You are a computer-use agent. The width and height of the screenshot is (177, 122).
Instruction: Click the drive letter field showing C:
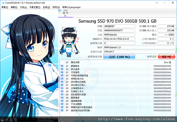119,43
